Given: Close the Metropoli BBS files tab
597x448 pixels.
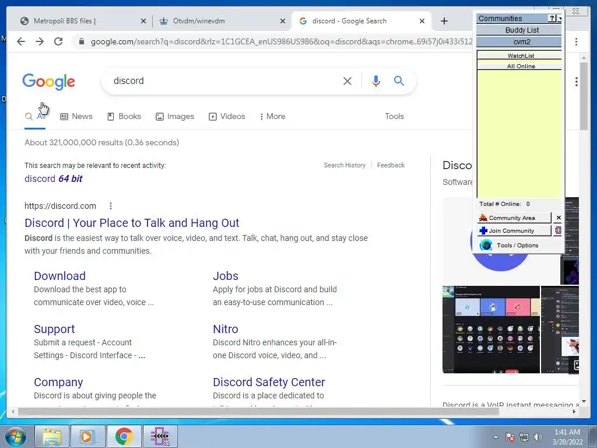Looking at the screenshot, I should click(x=143, y=22).
